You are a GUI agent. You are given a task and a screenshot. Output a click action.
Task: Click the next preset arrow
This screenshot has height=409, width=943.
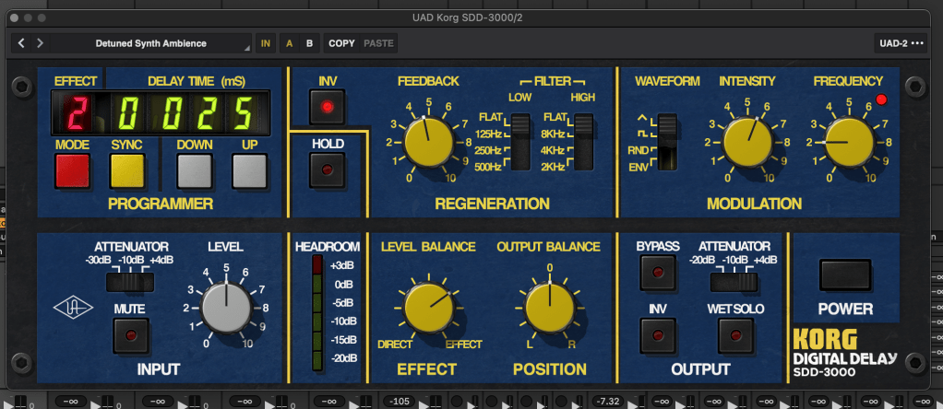[41, 43]
